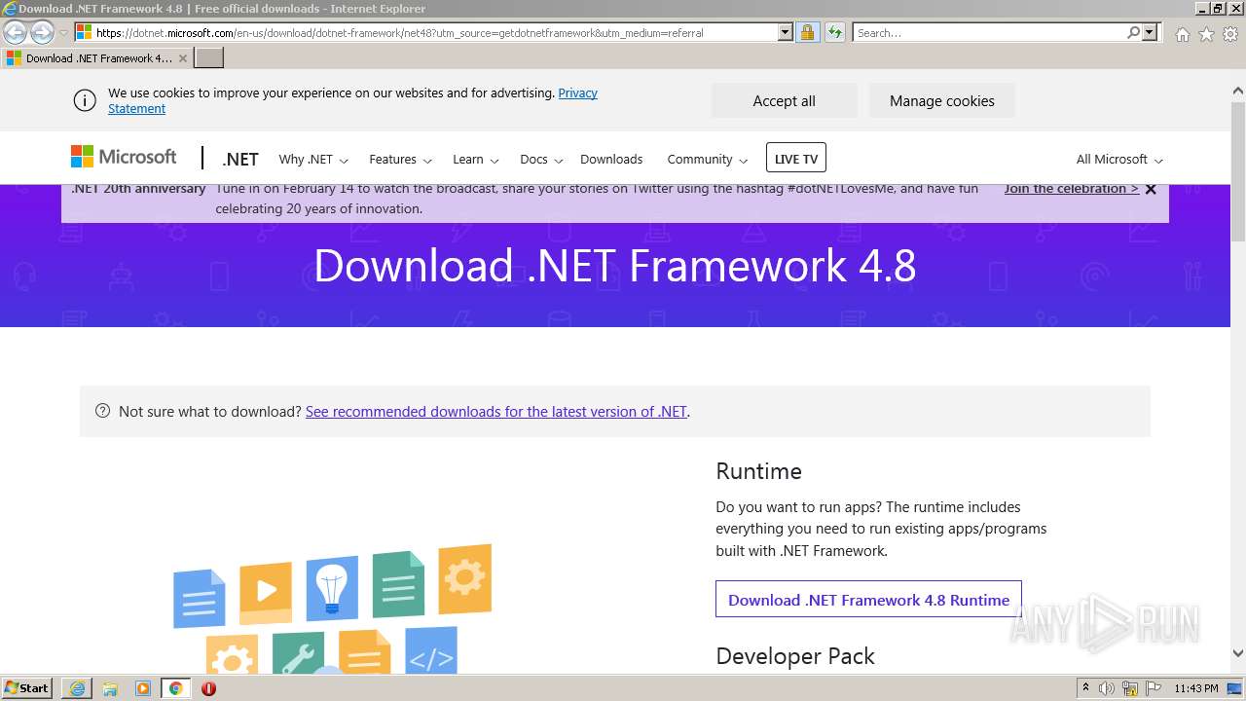Open the network tray icon
This screenshot has width=1246, height=701.
pyautogui.click(x=1130, y=688)
